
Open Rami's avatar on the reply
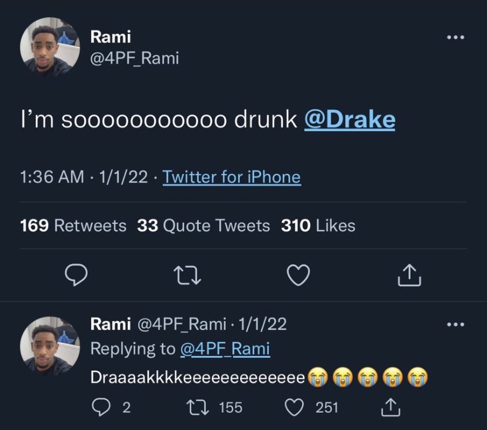[x=49, y=346]
